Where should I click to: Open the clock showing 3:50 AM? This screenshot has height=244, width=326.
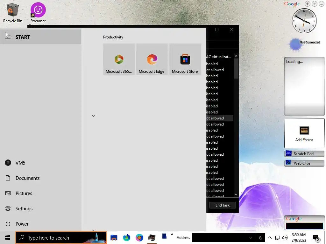click(299, 238)
